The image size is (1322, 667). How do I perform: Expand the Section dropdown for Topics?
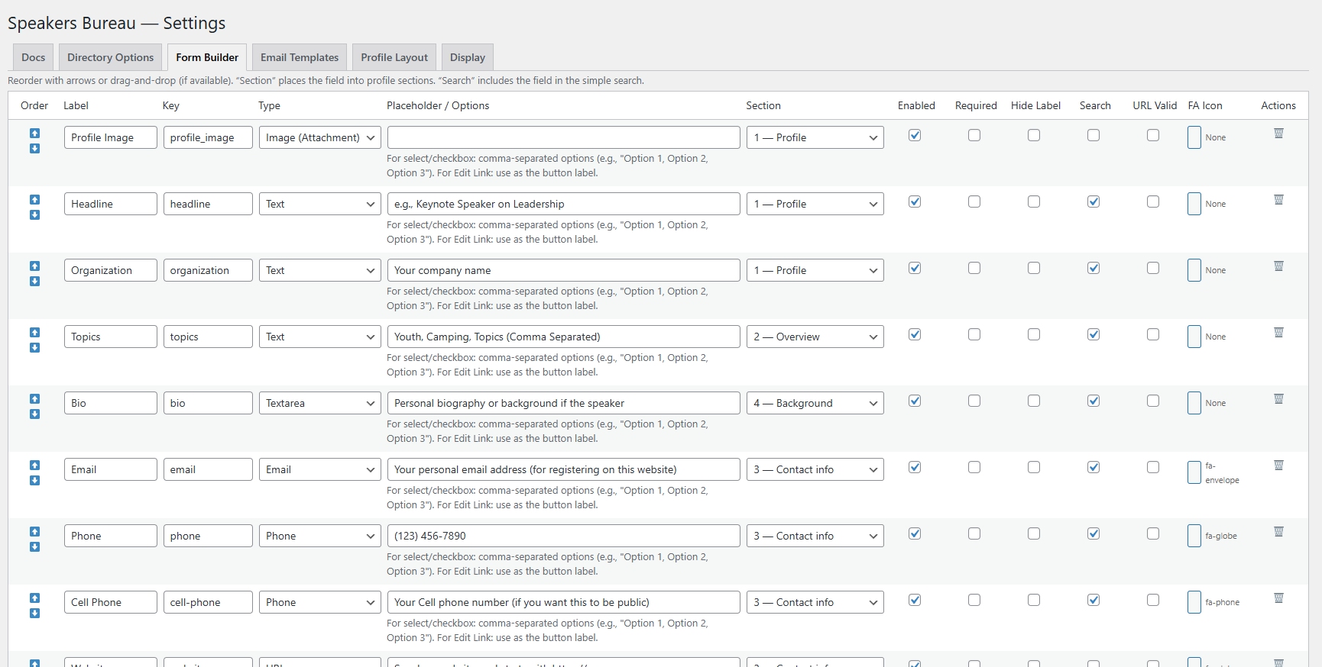(x=815, y=337)
